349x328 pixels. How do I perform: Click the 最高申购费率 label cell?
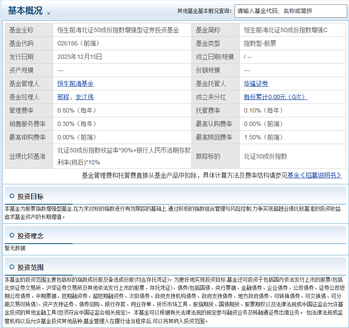(29, 137)
